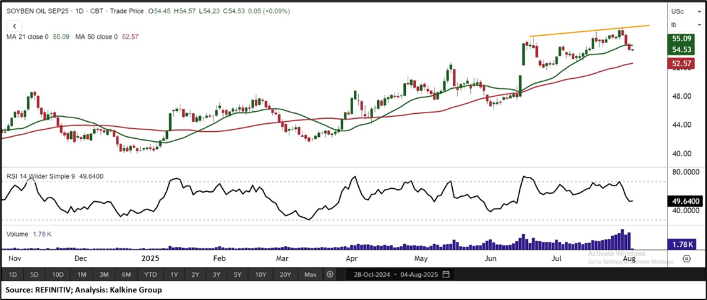Click the 44.00 price axis label
Screen dimensions: 707x300
[681, 124]
